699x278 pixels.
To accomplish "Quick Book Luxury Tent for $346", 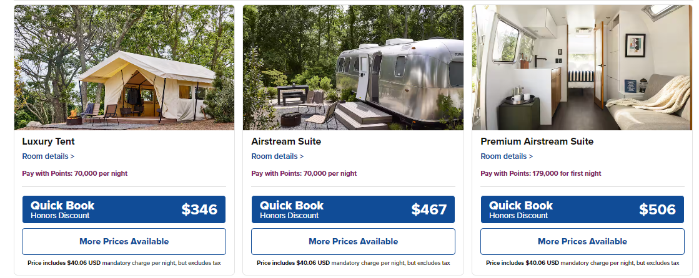I will tap(124, 209).
